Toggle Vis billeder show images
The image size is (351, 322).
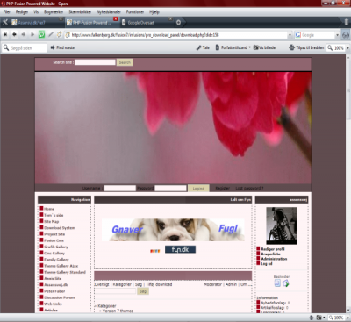(x=265, y=47)
